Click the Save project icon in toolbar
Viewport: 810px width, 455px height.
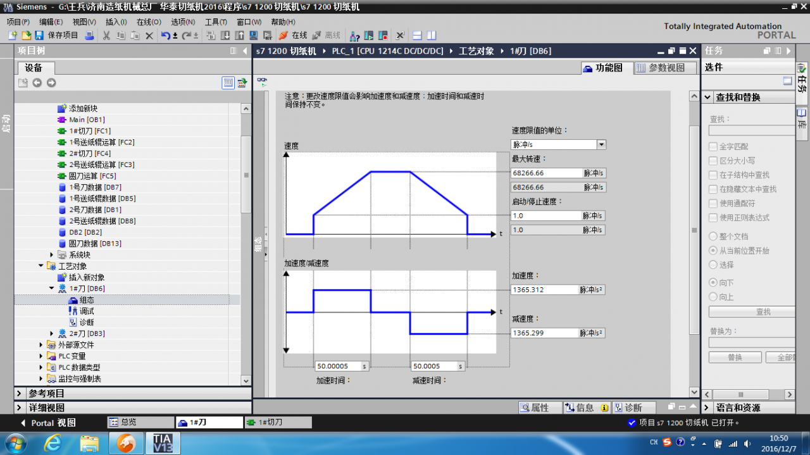[39, 35]
